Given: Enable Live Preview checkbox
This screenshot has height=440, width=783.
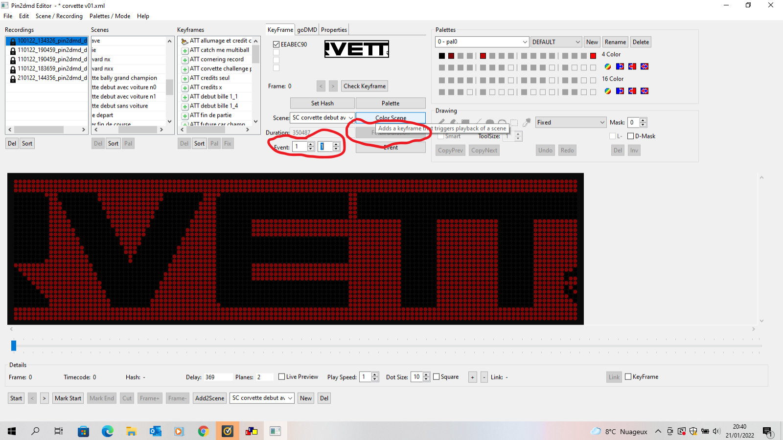Looking at the screenshot, I should click(x=281, y=376).
